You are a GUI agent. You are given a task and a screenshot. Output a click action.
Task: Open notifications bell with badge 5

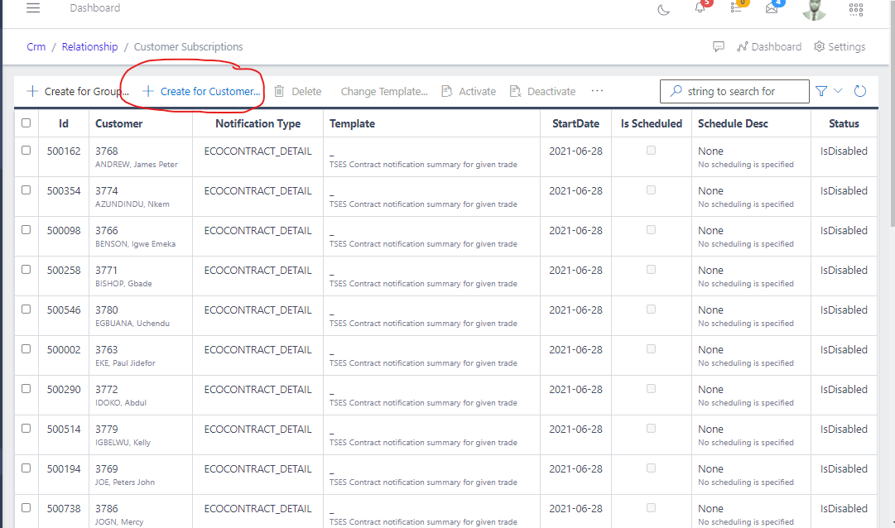tap(700, 8)
